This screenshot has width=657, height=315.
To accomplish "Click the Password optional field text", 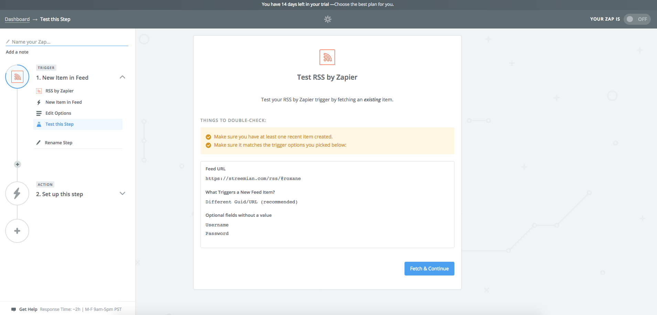I will (x=217, y=234).
